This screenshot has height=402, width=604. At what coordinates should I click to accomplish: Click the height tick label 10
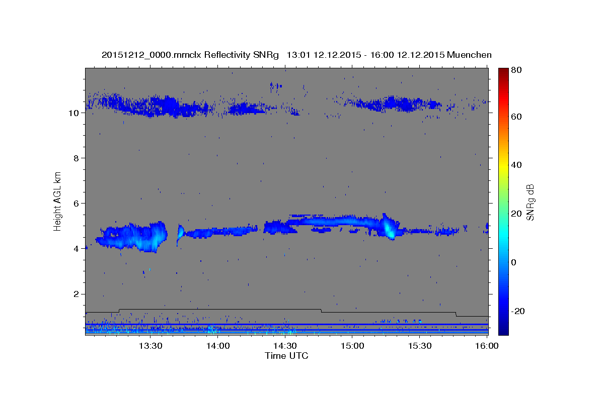tap(73, 113)
